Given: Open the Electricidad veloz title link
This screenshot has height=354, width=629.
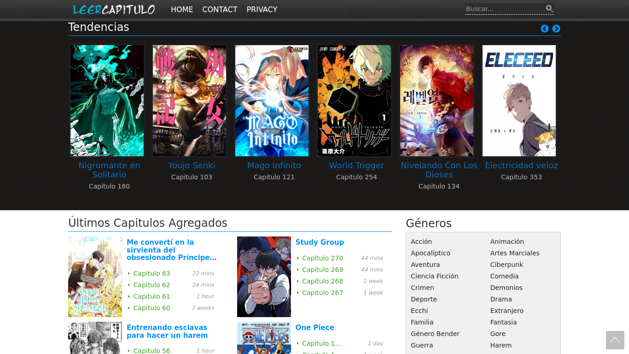Looking at the screenshot, I should coord(521,165).
